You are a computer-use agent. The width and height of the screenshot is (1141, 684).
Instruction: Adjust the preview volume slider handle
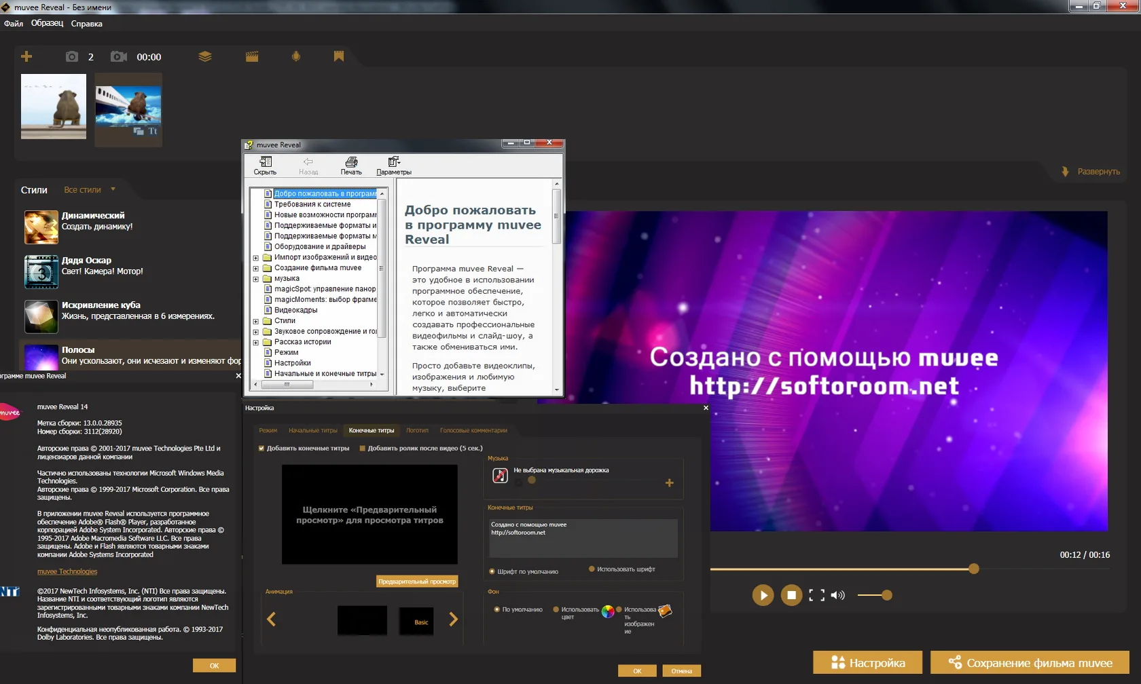click(886, 595)
